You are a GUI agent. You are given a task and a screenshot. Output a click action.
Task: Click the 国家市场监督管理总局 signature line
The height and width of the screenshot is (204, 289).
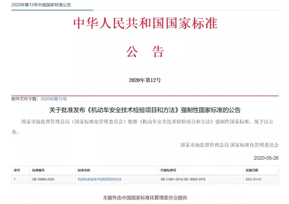click(229, 145)
